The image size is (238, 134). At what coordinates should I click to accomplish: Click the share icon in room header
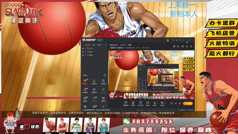click(191, 46)
